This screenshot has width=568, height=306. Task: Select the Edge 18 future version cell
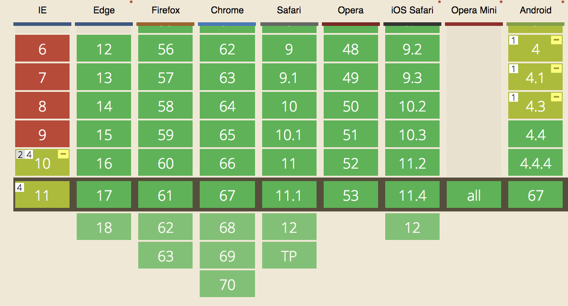[104, 227]
